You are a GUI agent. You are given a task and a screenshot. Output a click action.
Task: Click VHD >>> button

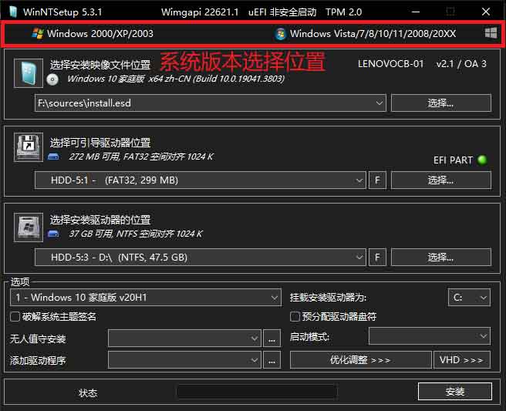click(462, 359)
